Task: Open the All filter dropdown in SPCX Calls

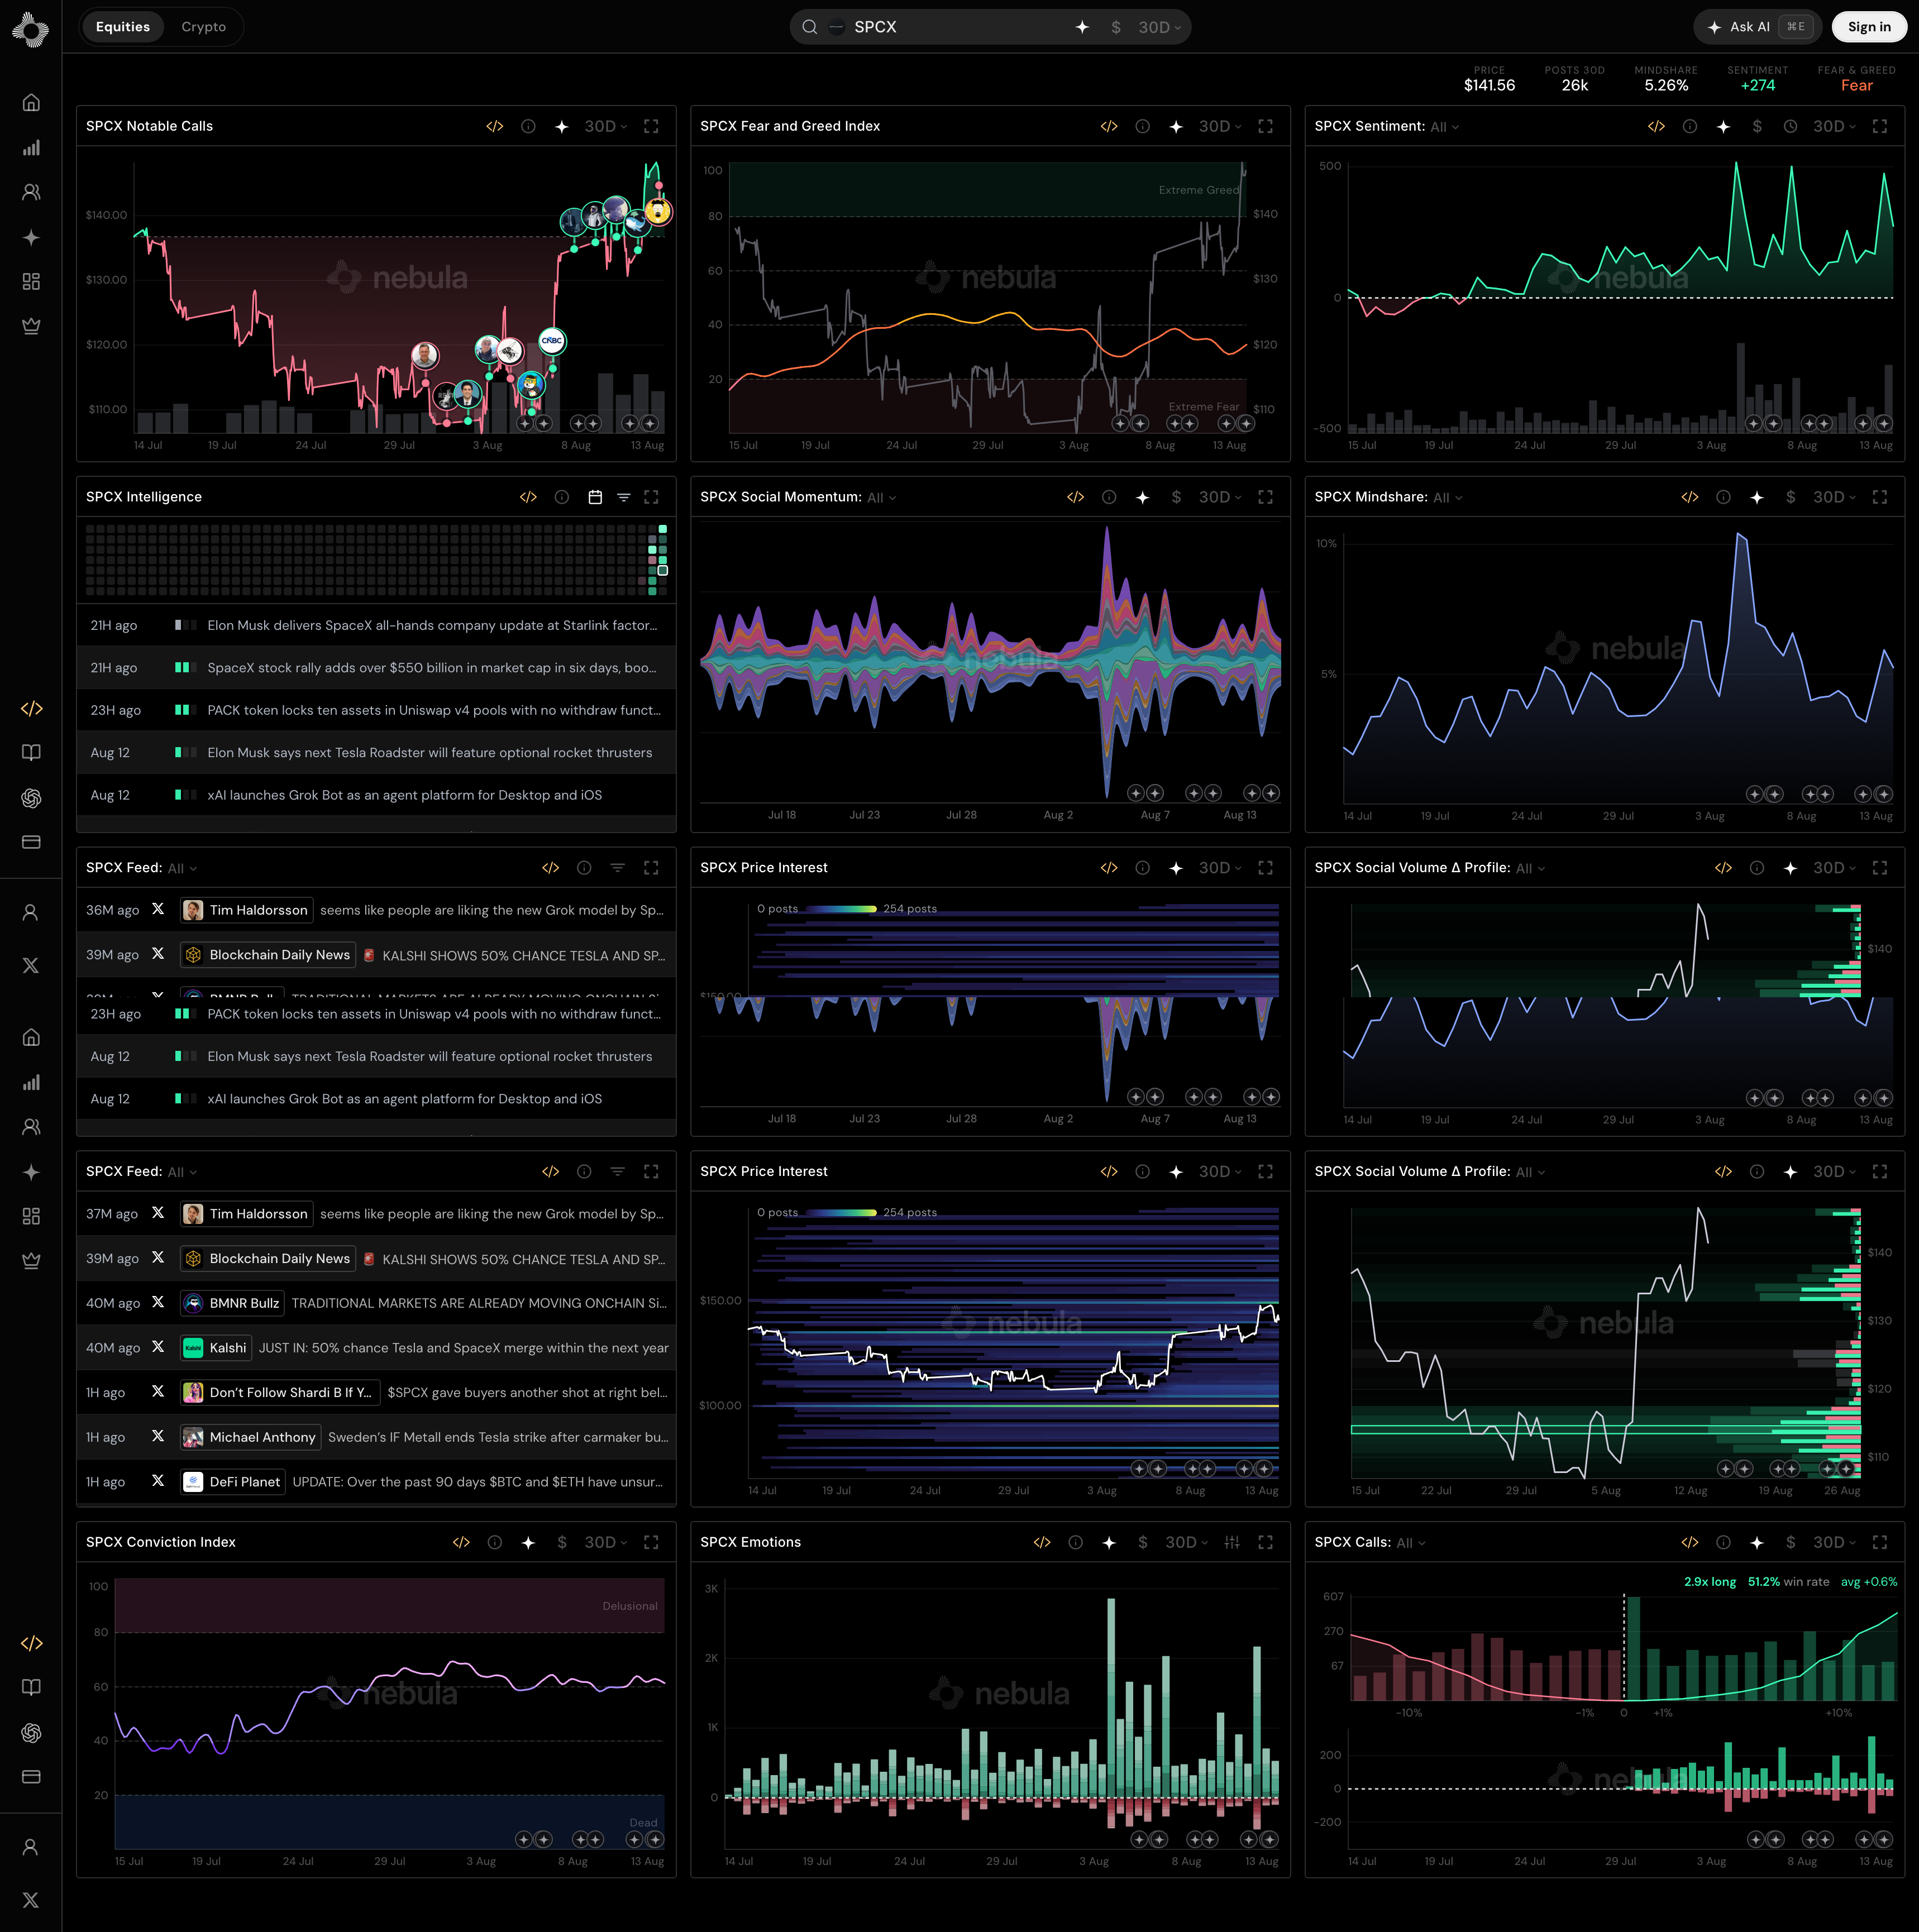Action: coord(1411,1543)
